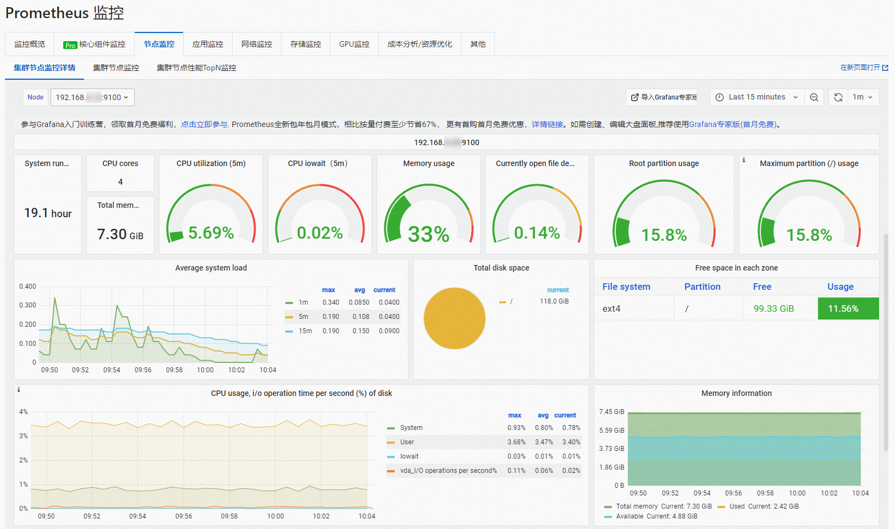This screenshot has width=895, height=529.
Task: Click the Total disk space panel title
Action: click(501, 268)
